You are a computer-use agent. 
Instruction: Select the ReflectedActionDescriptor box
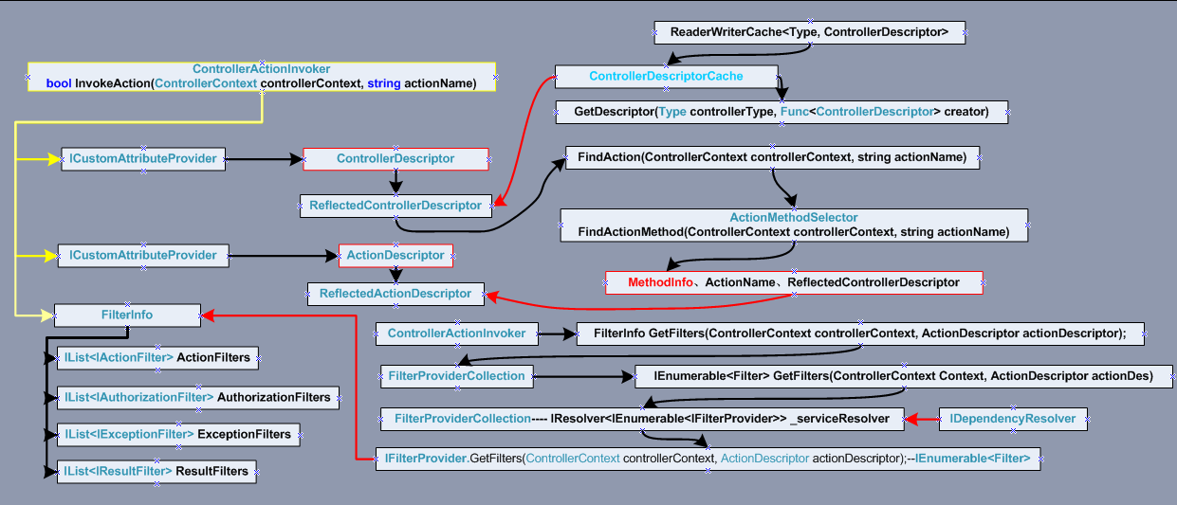(395, 294)
